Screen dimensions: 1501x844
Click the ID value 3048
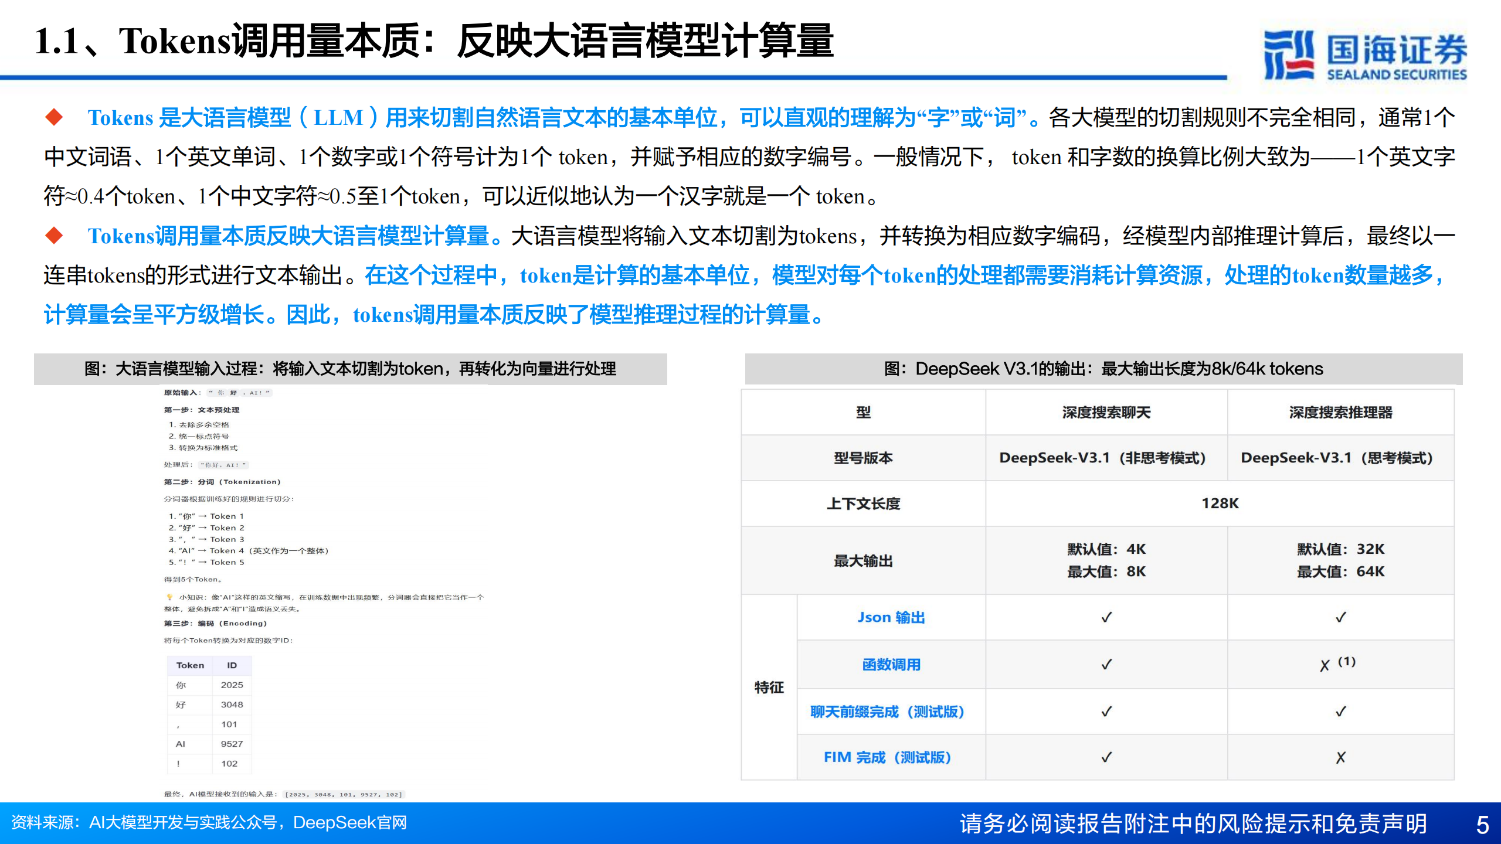232,705
